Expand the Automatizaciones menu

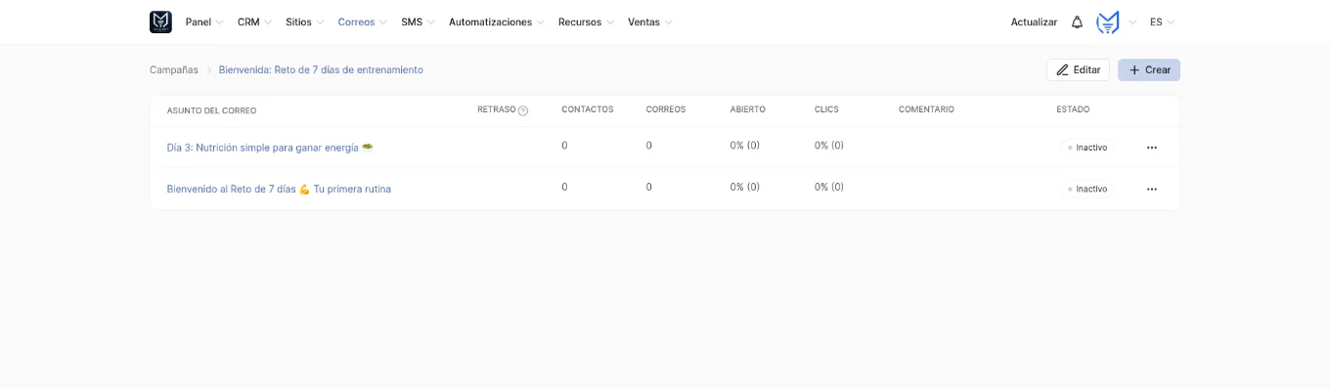(x=496, y=22)
